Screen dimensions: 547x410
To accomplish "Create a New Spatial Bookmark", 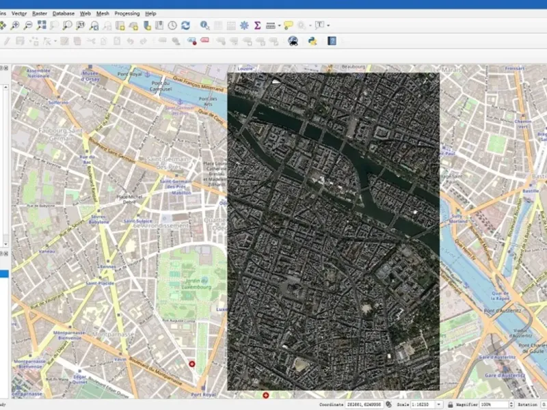I will (147, 25).
